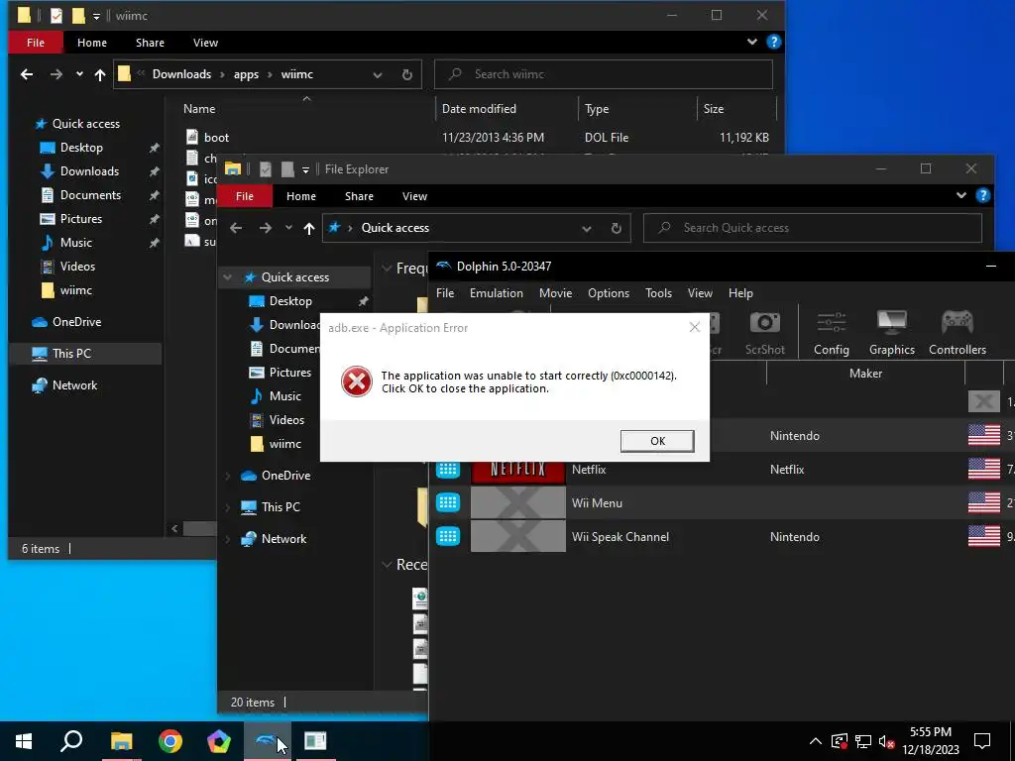Viewport: 1015px width, 761px height.
Task: Sort by Size column in wiimc window
Action: (714, 109)
